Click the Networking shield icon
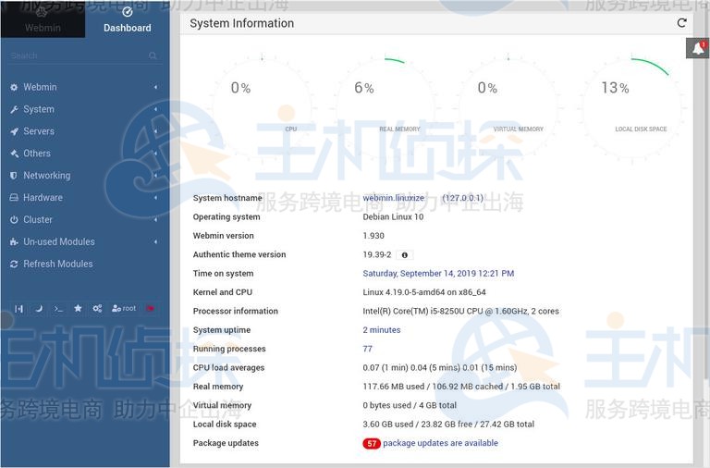710x468 pixels. pos(14,176)
